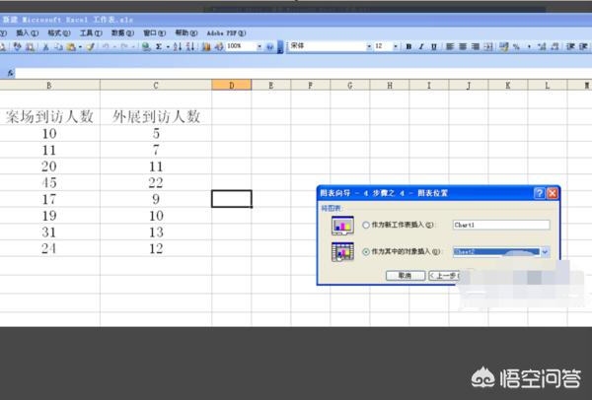Image resolution: width=592 pixels, height=400 pixels.
Task: Open the sheet selection dropdown in dialog
Action: 545,252
